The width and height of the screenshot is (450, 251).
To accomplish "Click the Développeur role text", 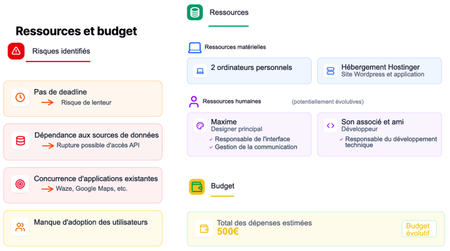I will (359, 129).
